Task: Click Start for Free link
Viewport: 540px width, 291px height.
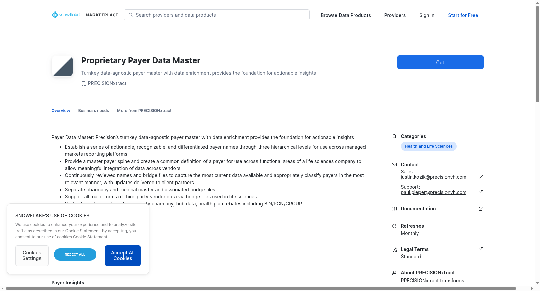Action: point(463,15)
